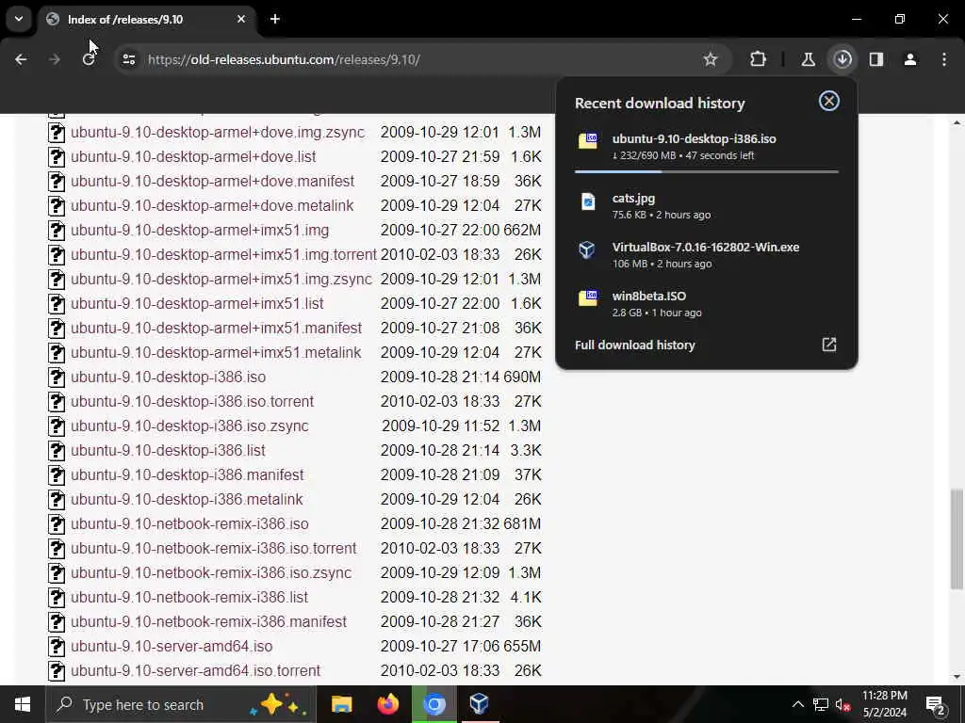Screen dimensions: 965x723
Task: Switch to Chrome taskbar icon
Action: (433, 704)
